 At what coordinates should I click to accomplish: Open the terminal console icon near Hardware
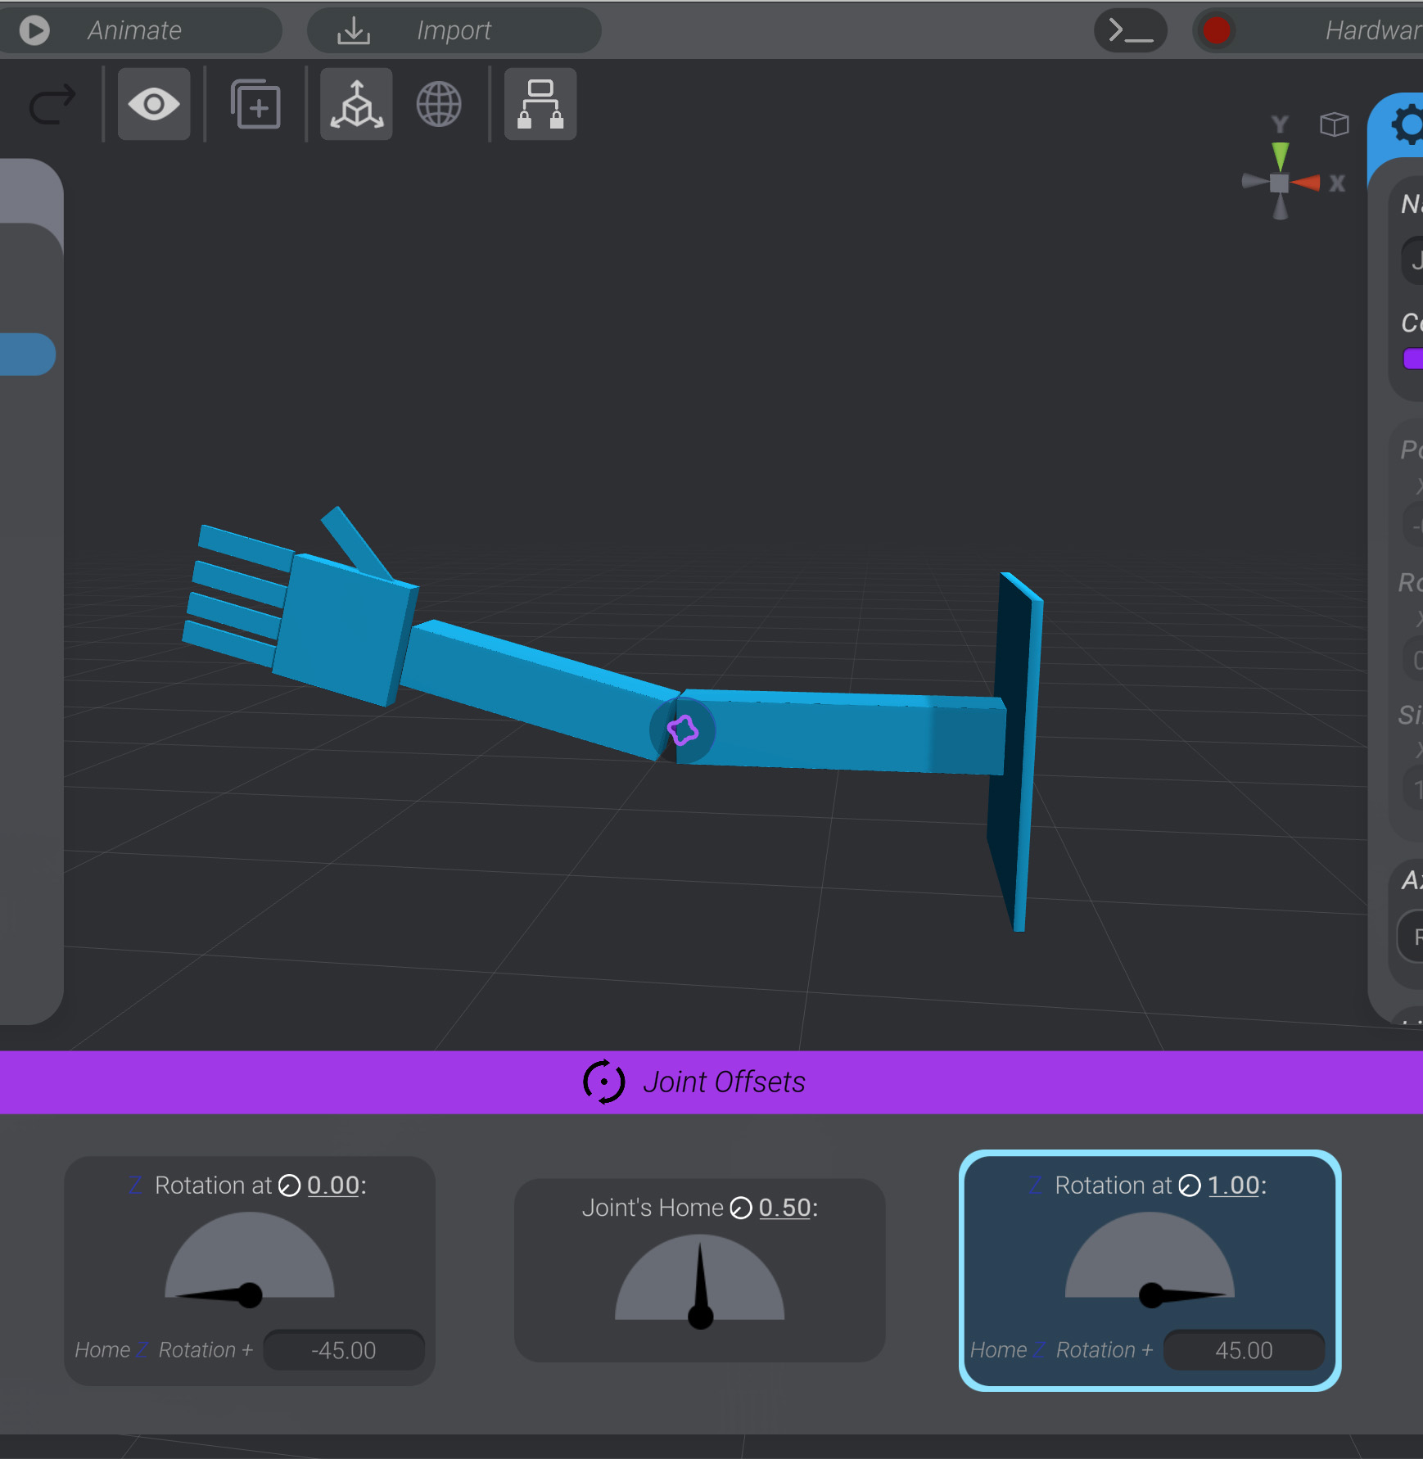1130,30
